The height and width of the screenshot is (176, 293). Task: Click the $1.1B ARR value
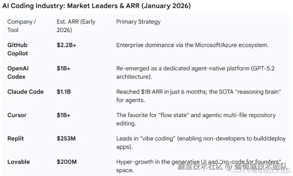tap(63, 92)
